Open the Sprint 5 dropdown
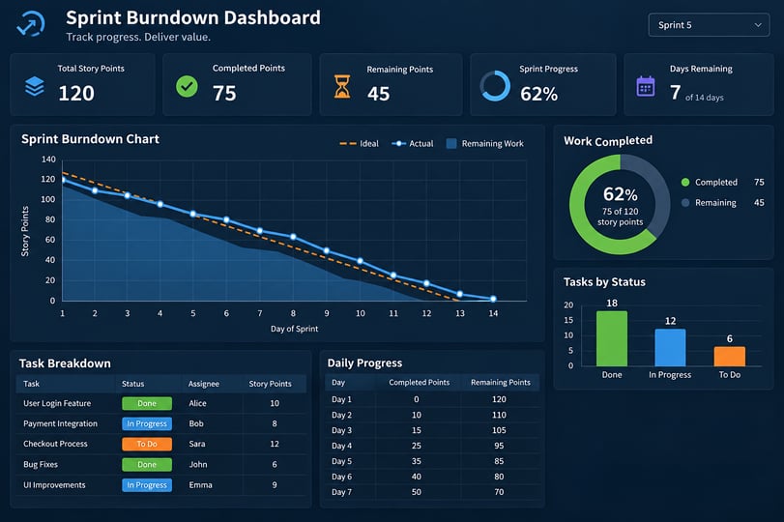Screen dimensions: 784x522 (x=709, y=25)
